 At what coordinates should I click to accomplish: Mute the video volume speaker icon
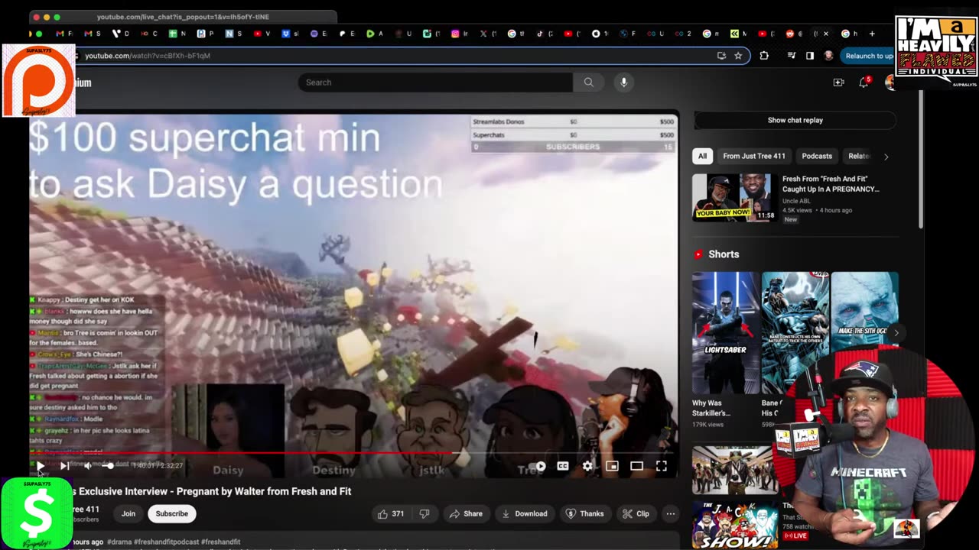(88, 466)
